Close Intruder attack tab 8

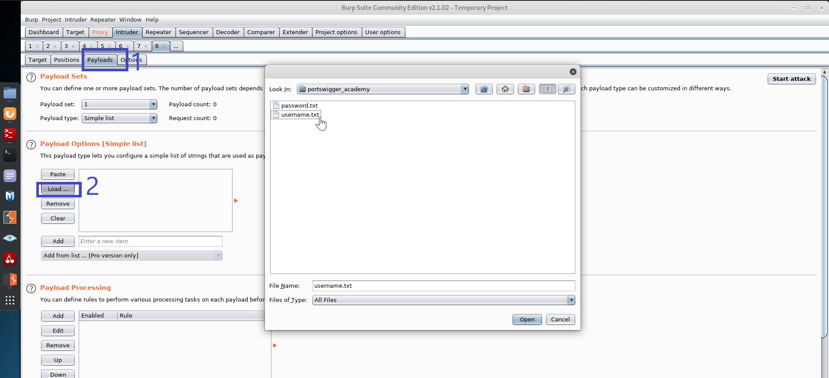[164, 46]
